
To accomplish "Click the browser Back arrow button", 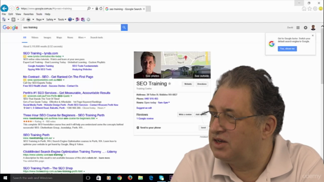I will point(5,9).
